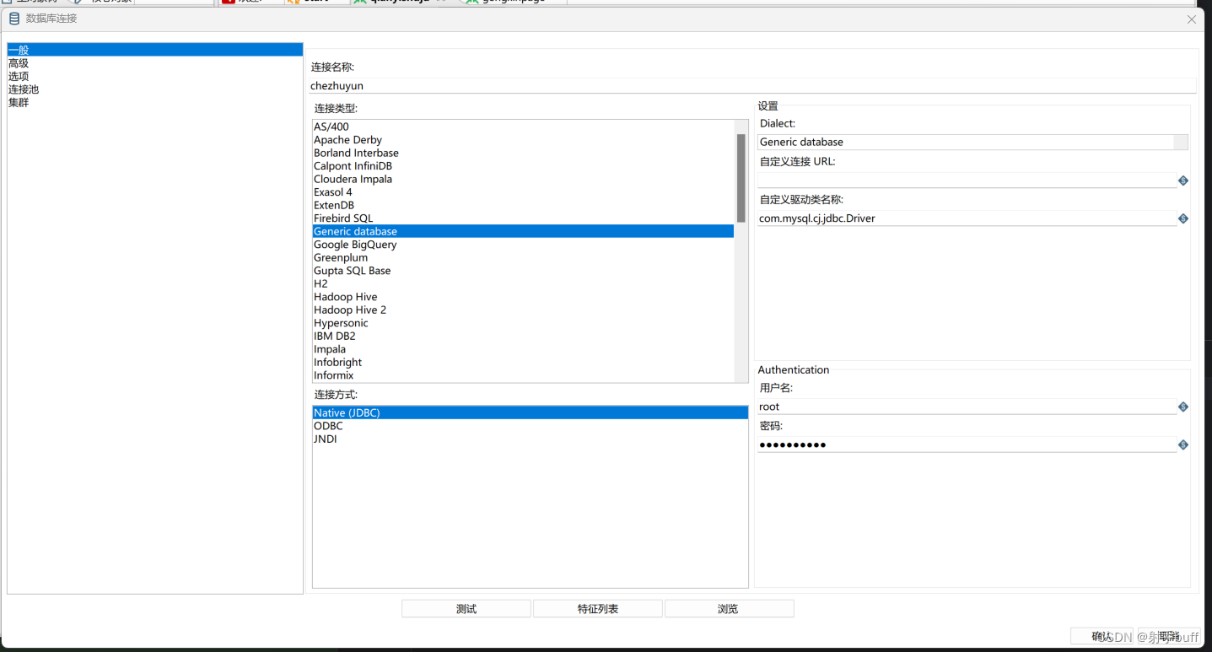Select Borland Interbase connection type
1212x652 pixels.
(x=523, y=153)
